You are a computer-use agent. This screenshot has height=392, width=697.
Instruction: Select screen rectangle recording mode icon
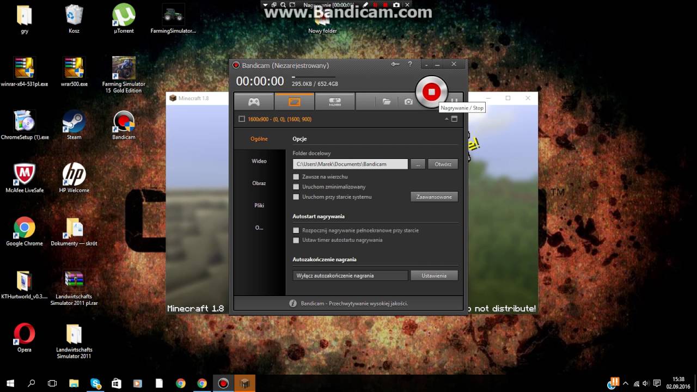(x=294, y=101)
